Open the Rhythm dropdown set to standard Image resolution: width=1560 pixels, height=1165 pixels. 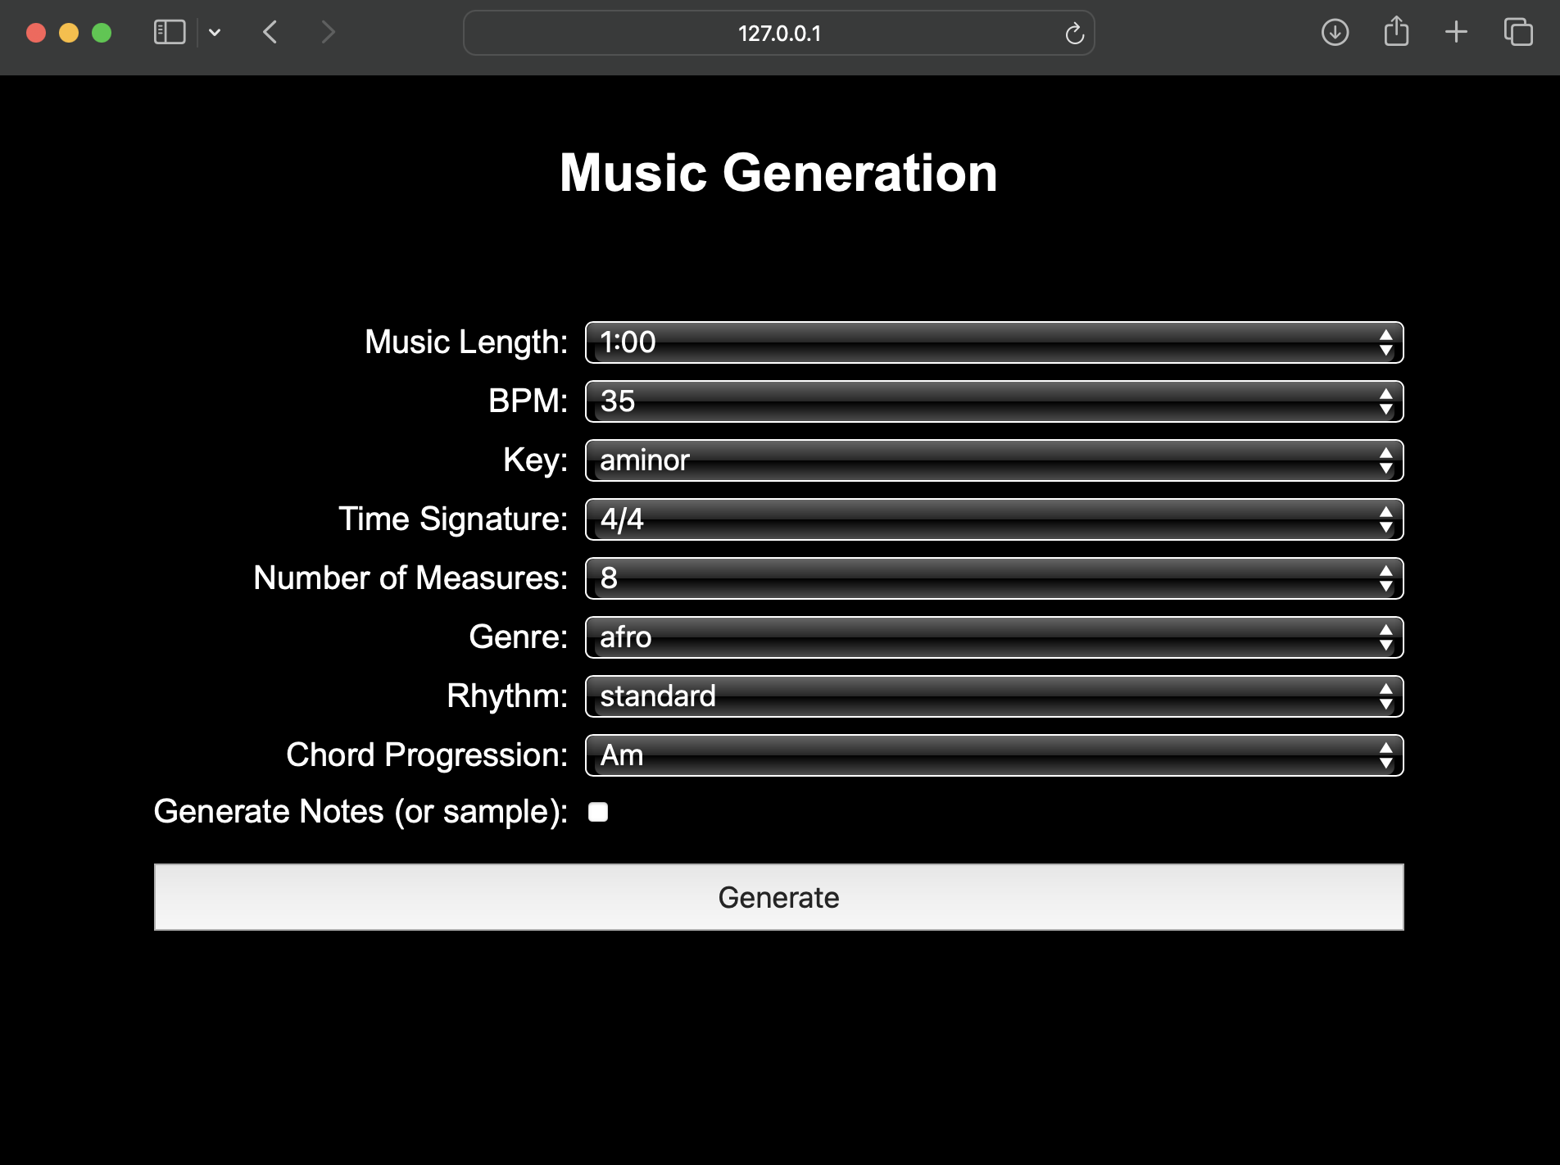(994, 696)
